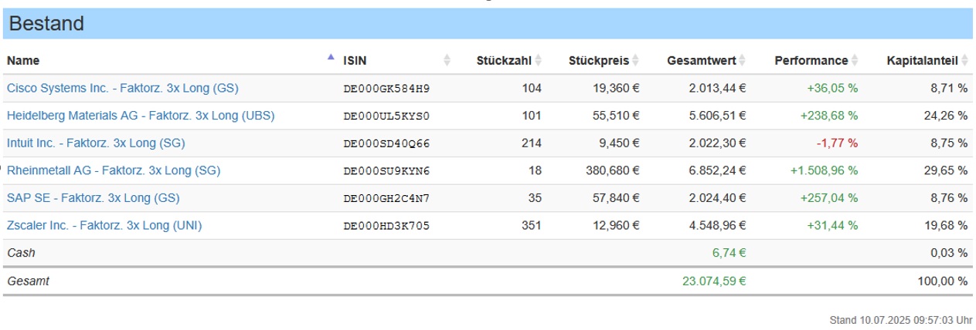
Task: Select ISIN DE000SU9KYN6 cell
Action: pyautogui.click(x=386, y=171)
